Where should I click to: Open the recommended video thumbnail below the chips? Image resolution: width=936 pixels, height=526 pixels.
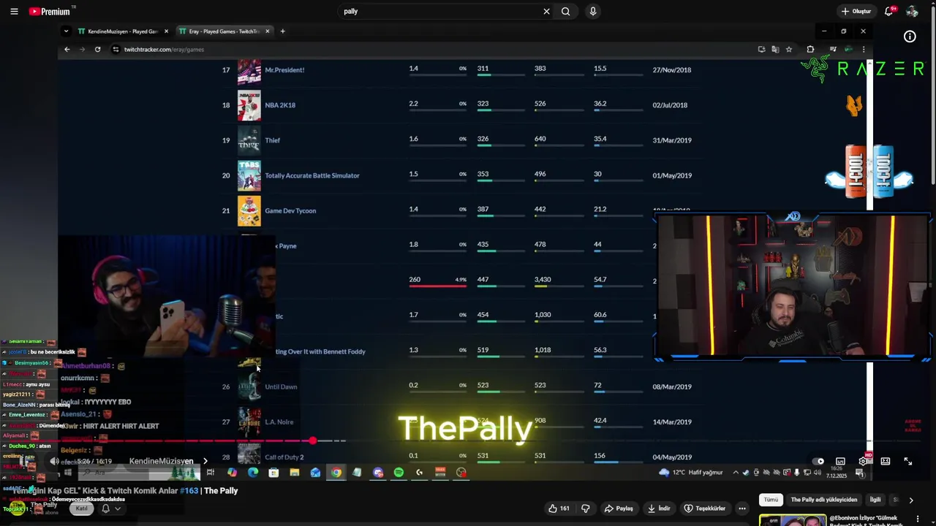coord(793,520)
